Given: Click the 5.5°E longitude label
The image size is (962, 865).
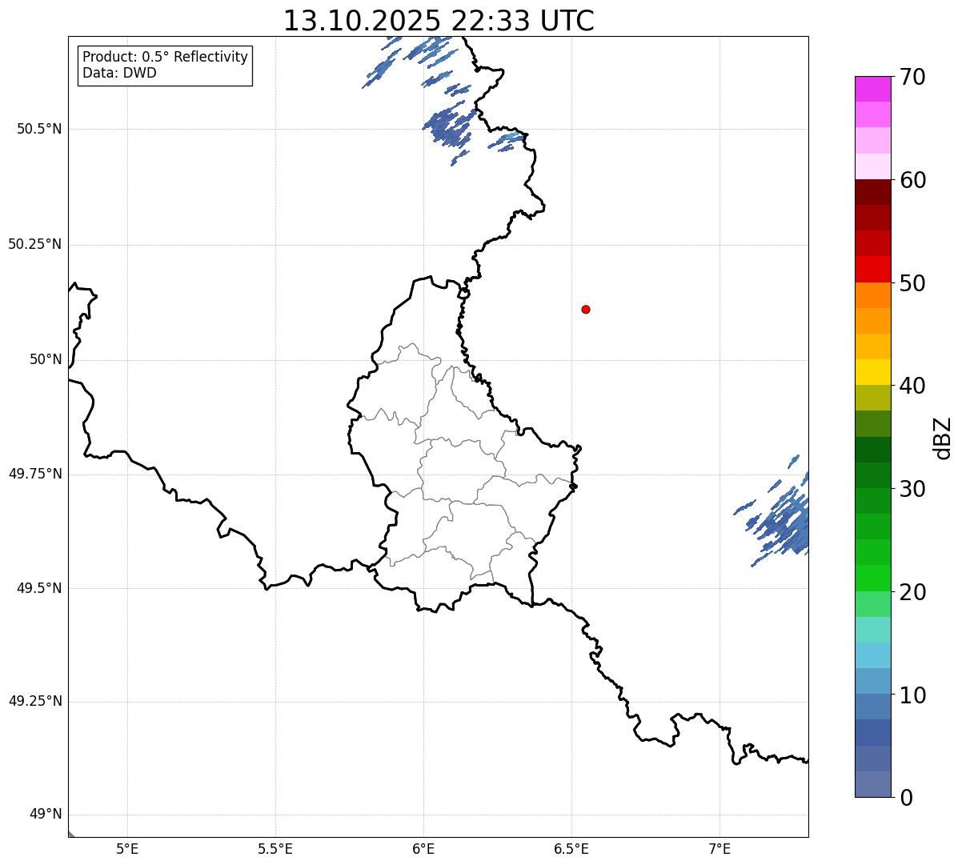Looking at the screenshot, I should pos(275,850).
